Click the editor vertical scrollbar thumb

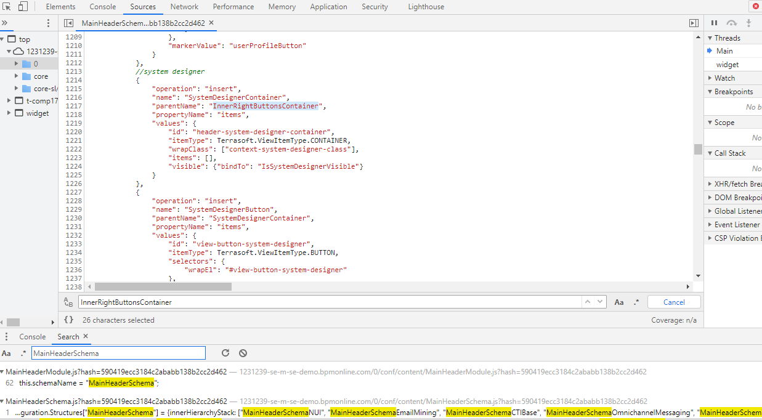point(698,149)
